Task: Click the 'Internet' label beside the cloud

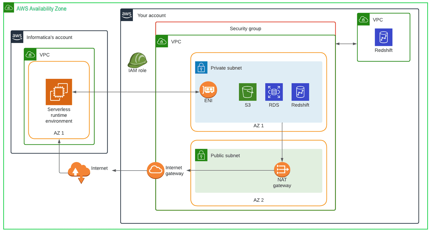Action: tap(99, 168)
